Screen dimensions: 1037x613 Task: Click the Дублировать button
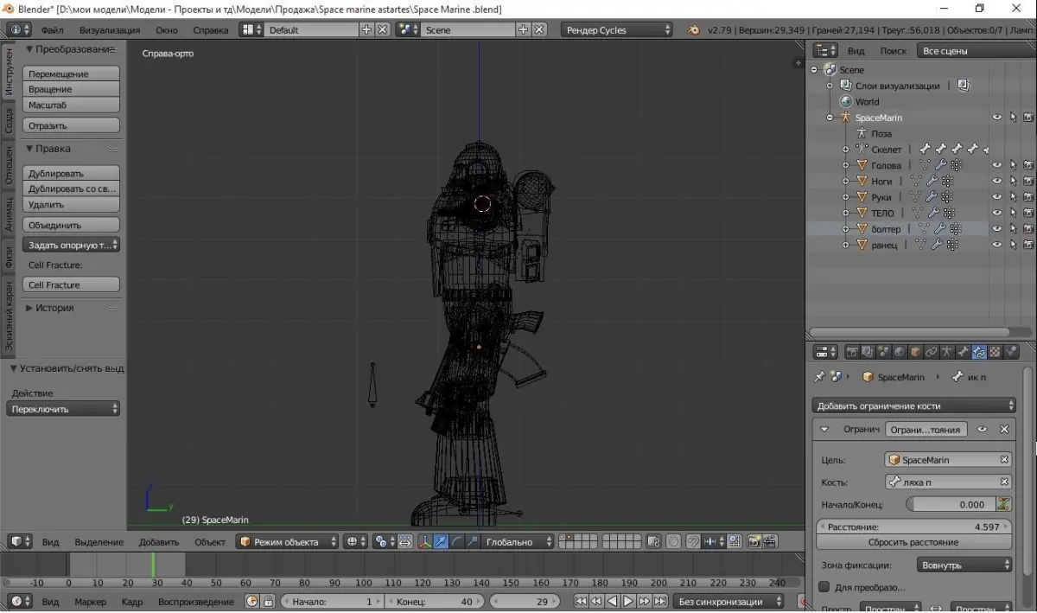click(x=71, y=173)
